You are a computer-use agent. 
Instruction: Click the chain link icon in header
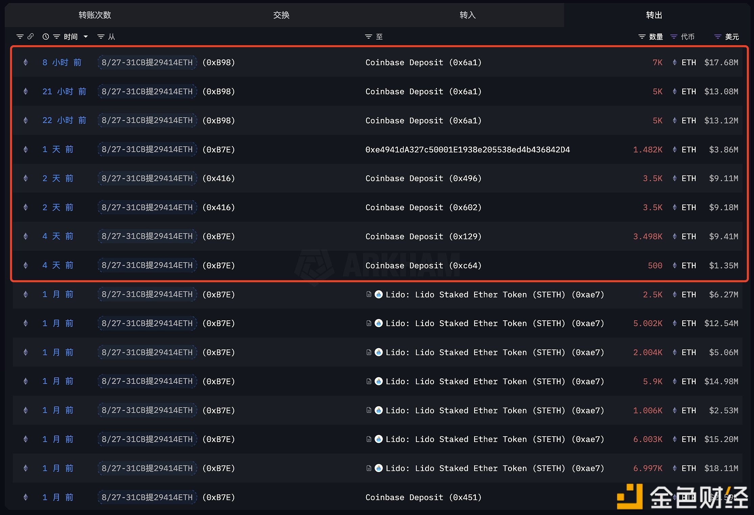(30, 36)
